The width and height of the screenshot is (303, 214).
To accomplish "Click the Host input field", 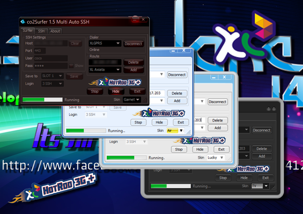I will click(x=51, y=43).
